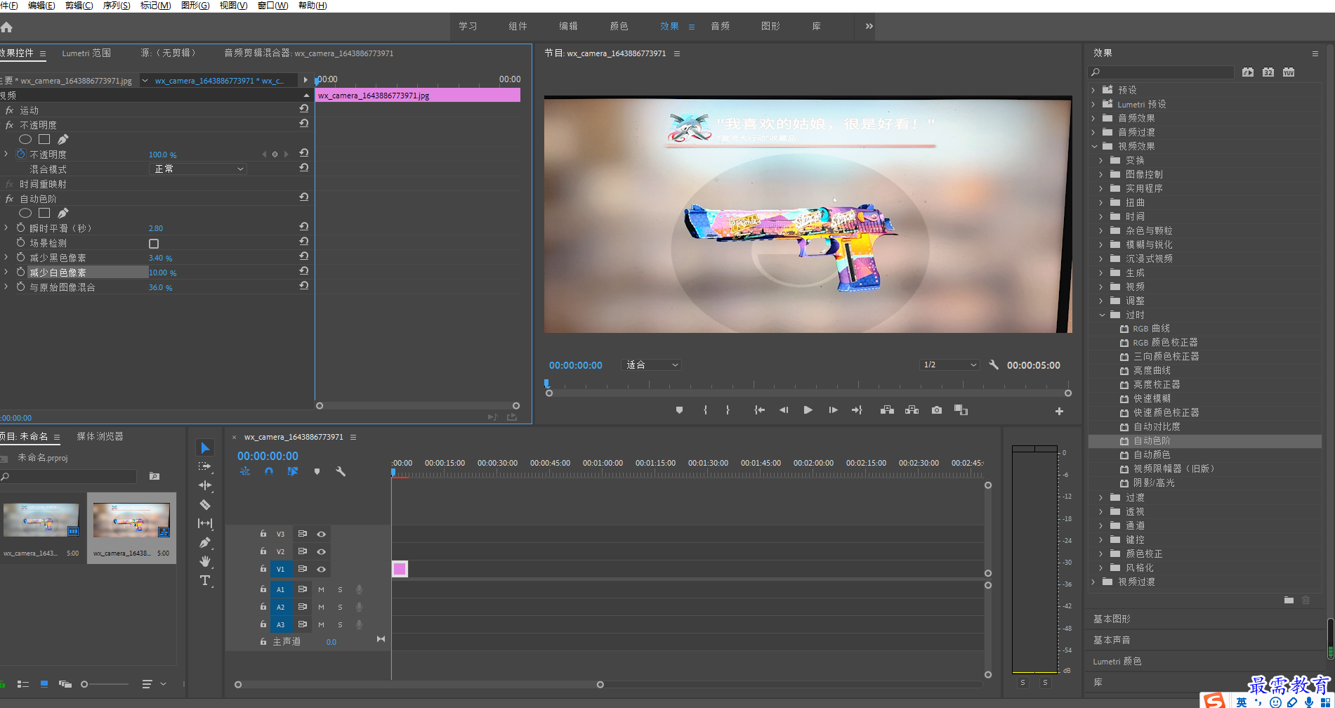This screenshot has height=708, width=1335.
Task: Open the 混合模式 dropdown
Action: pos(198,169)
